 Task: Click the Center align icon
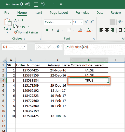(107, 30)
